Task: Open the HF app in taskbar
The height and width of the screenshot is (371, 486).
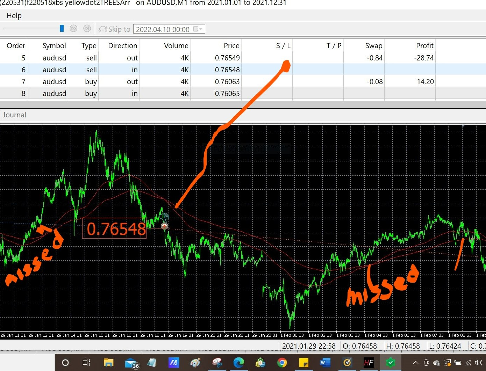Action: pos(369,363)
